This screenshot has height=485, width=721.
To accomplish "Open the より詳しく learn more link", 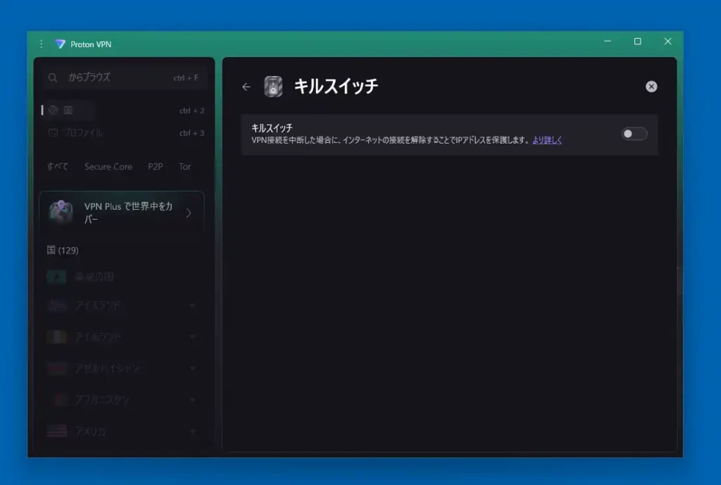I will 547,140.
